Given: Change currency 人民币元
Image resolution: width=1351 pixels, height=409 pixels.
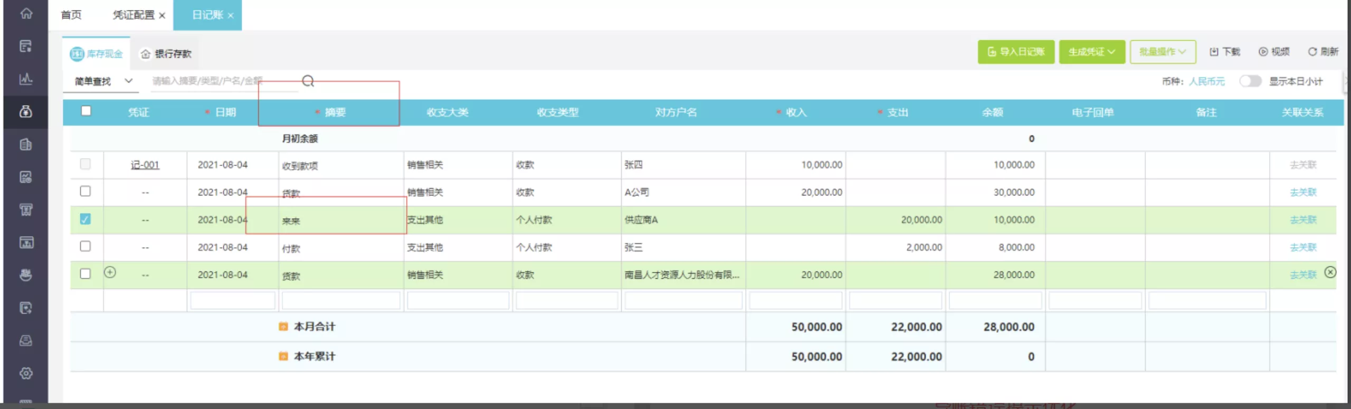Looking at the screenshot, I should pyautogui.click(x=1206, y=81).
